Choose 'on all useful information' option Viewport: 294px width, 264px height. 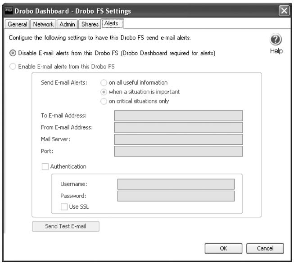(x=104, y=83)
